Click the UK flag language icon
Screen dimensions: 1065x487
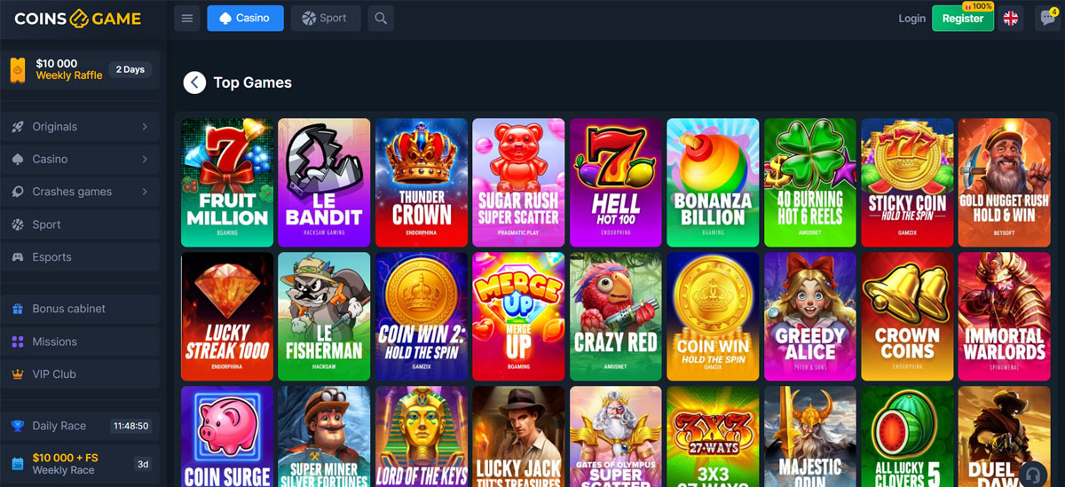pyautogui.click(x=1010, y=18)
